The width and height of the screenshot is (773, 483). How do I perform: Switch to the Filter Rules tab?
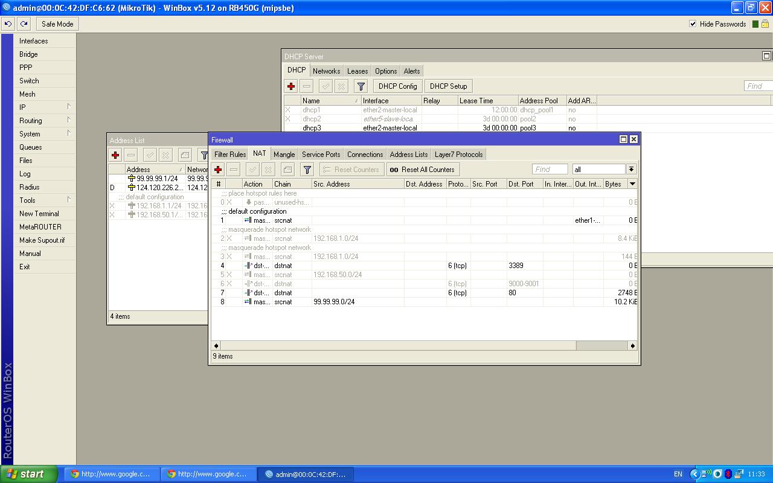click(230, 155)
